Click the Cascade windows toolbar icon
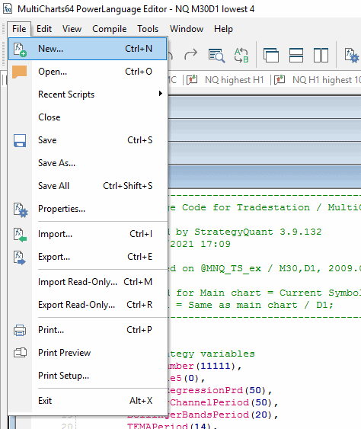Viewport: 361px width, 429px height. (x=271, y=56)
